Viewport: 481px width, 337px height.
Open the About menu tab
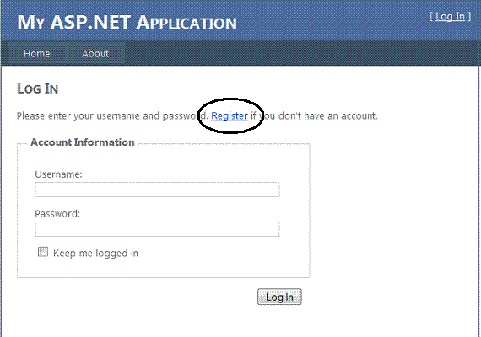coord(95,53)
